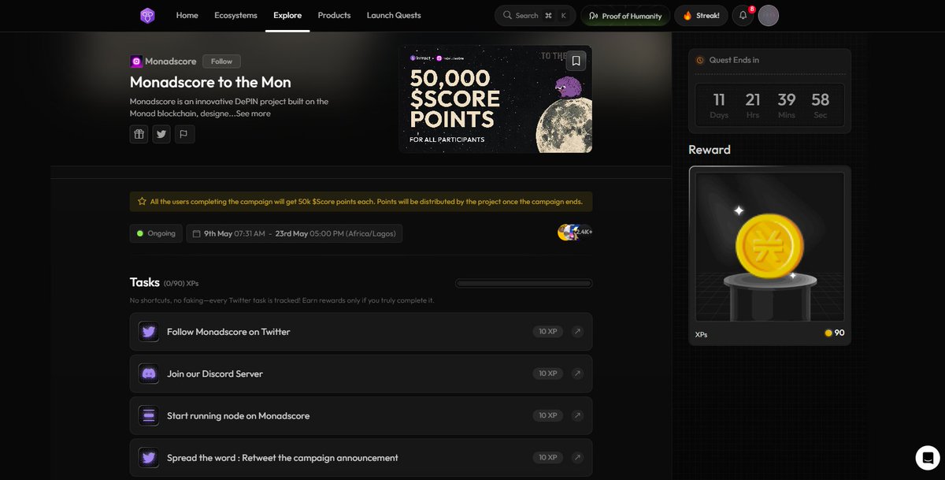Click the calendar icon in date range
The width and height of the screenshot is (945, 480).
(196, 233)
